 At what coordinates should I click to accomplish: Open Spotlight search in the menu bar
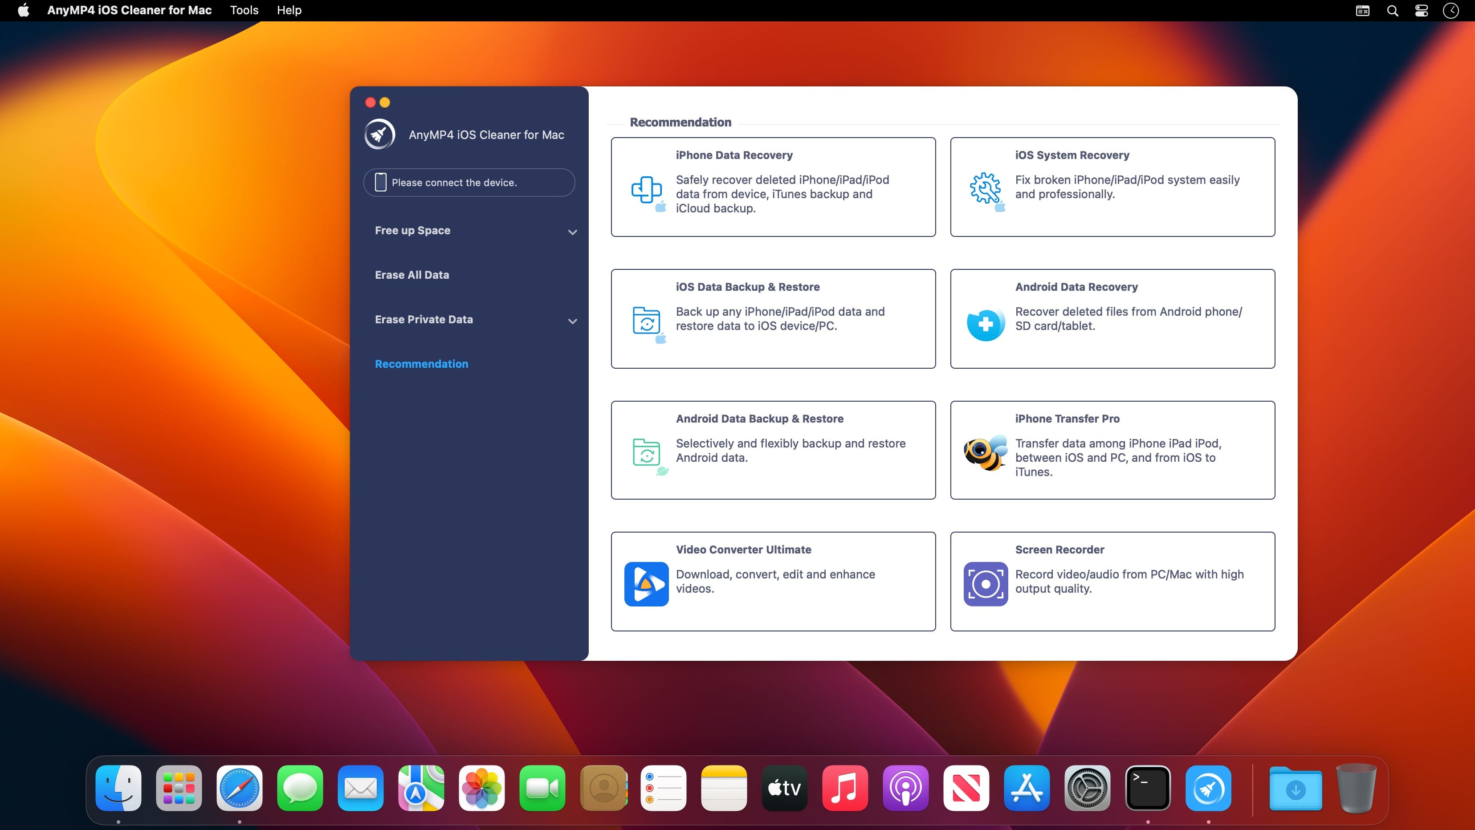[1393, 10]
